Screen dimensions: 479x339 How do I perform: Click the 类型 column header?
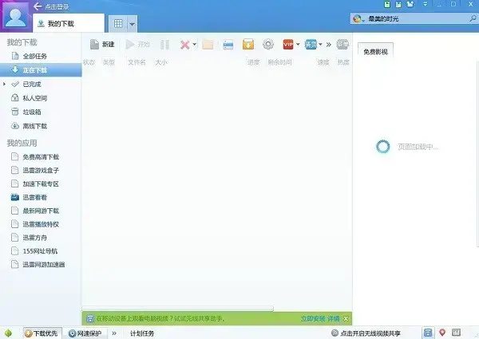(x=109, y=62)
